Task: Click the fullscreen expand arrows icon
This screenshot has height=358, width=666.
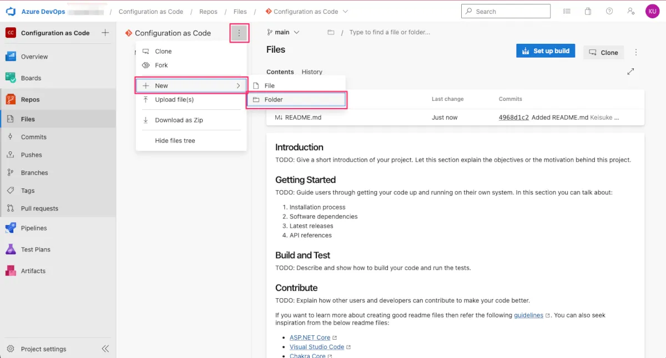Action: coord(630,71)
